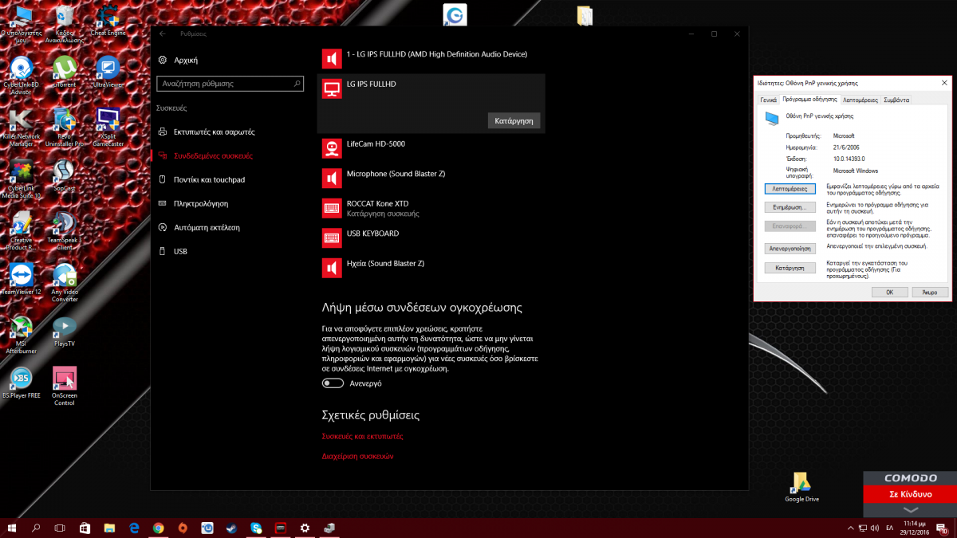Open the Αρχική home gear icon
Viewport: 957px width, 538px height.
pos(163,60)
